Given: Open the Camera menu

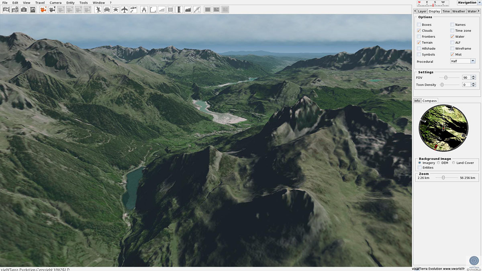Looking at the screenshot, I should click(x=55, y=3).
